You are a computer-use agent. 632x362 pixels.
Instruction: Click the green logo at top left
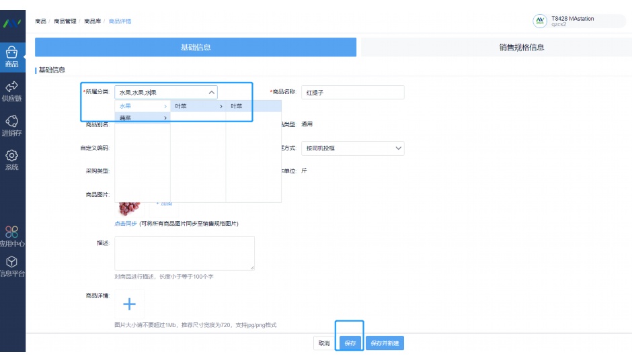12,23
